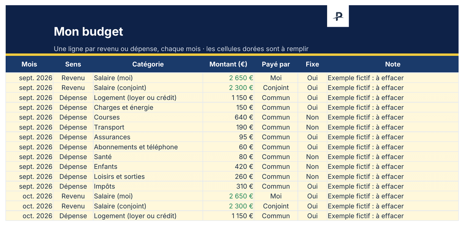This screenshot has width=464, height=226.
Task: Click the note cell in the Assurances row
Action: [x=393, y=137]
